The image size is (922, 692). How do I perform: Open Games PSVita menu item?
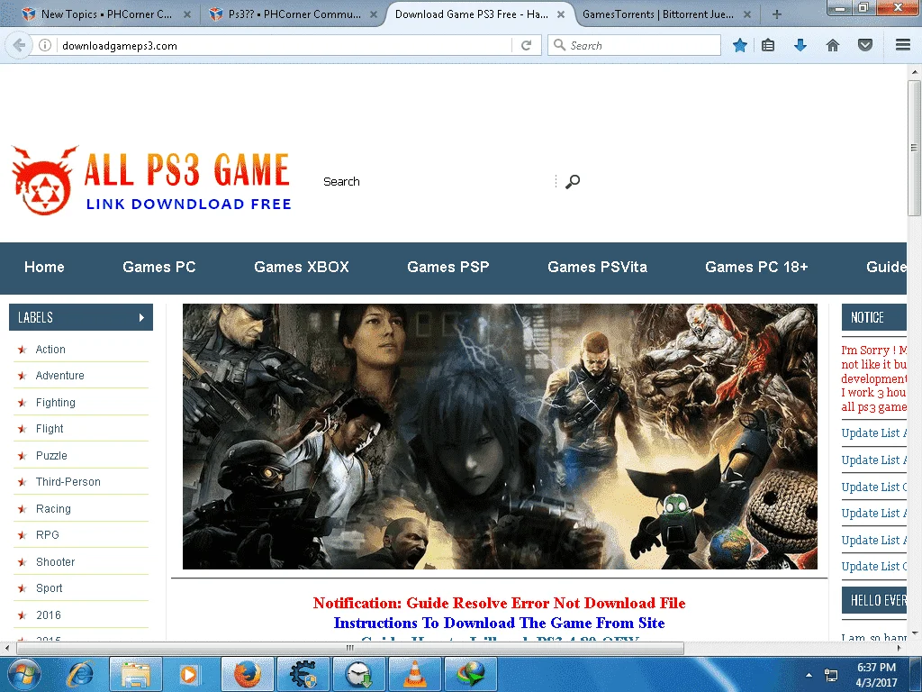click(x=597, y=267)
